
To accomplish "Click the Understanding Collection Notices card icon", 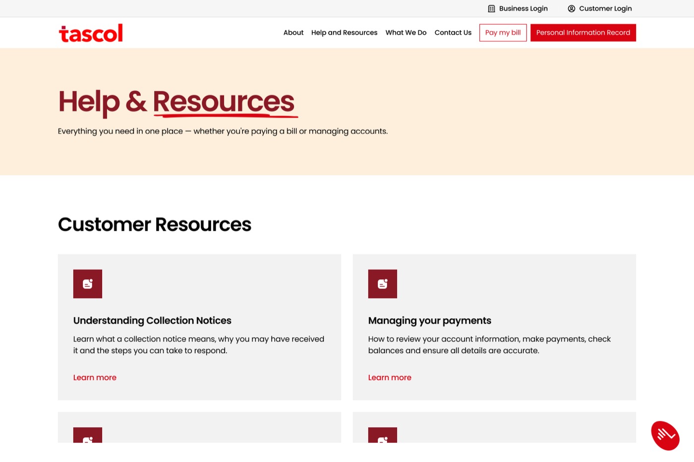I will click(87, 283).
